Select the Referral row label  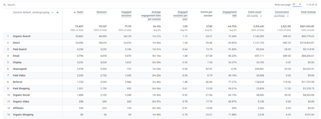[x=18, y=82]
